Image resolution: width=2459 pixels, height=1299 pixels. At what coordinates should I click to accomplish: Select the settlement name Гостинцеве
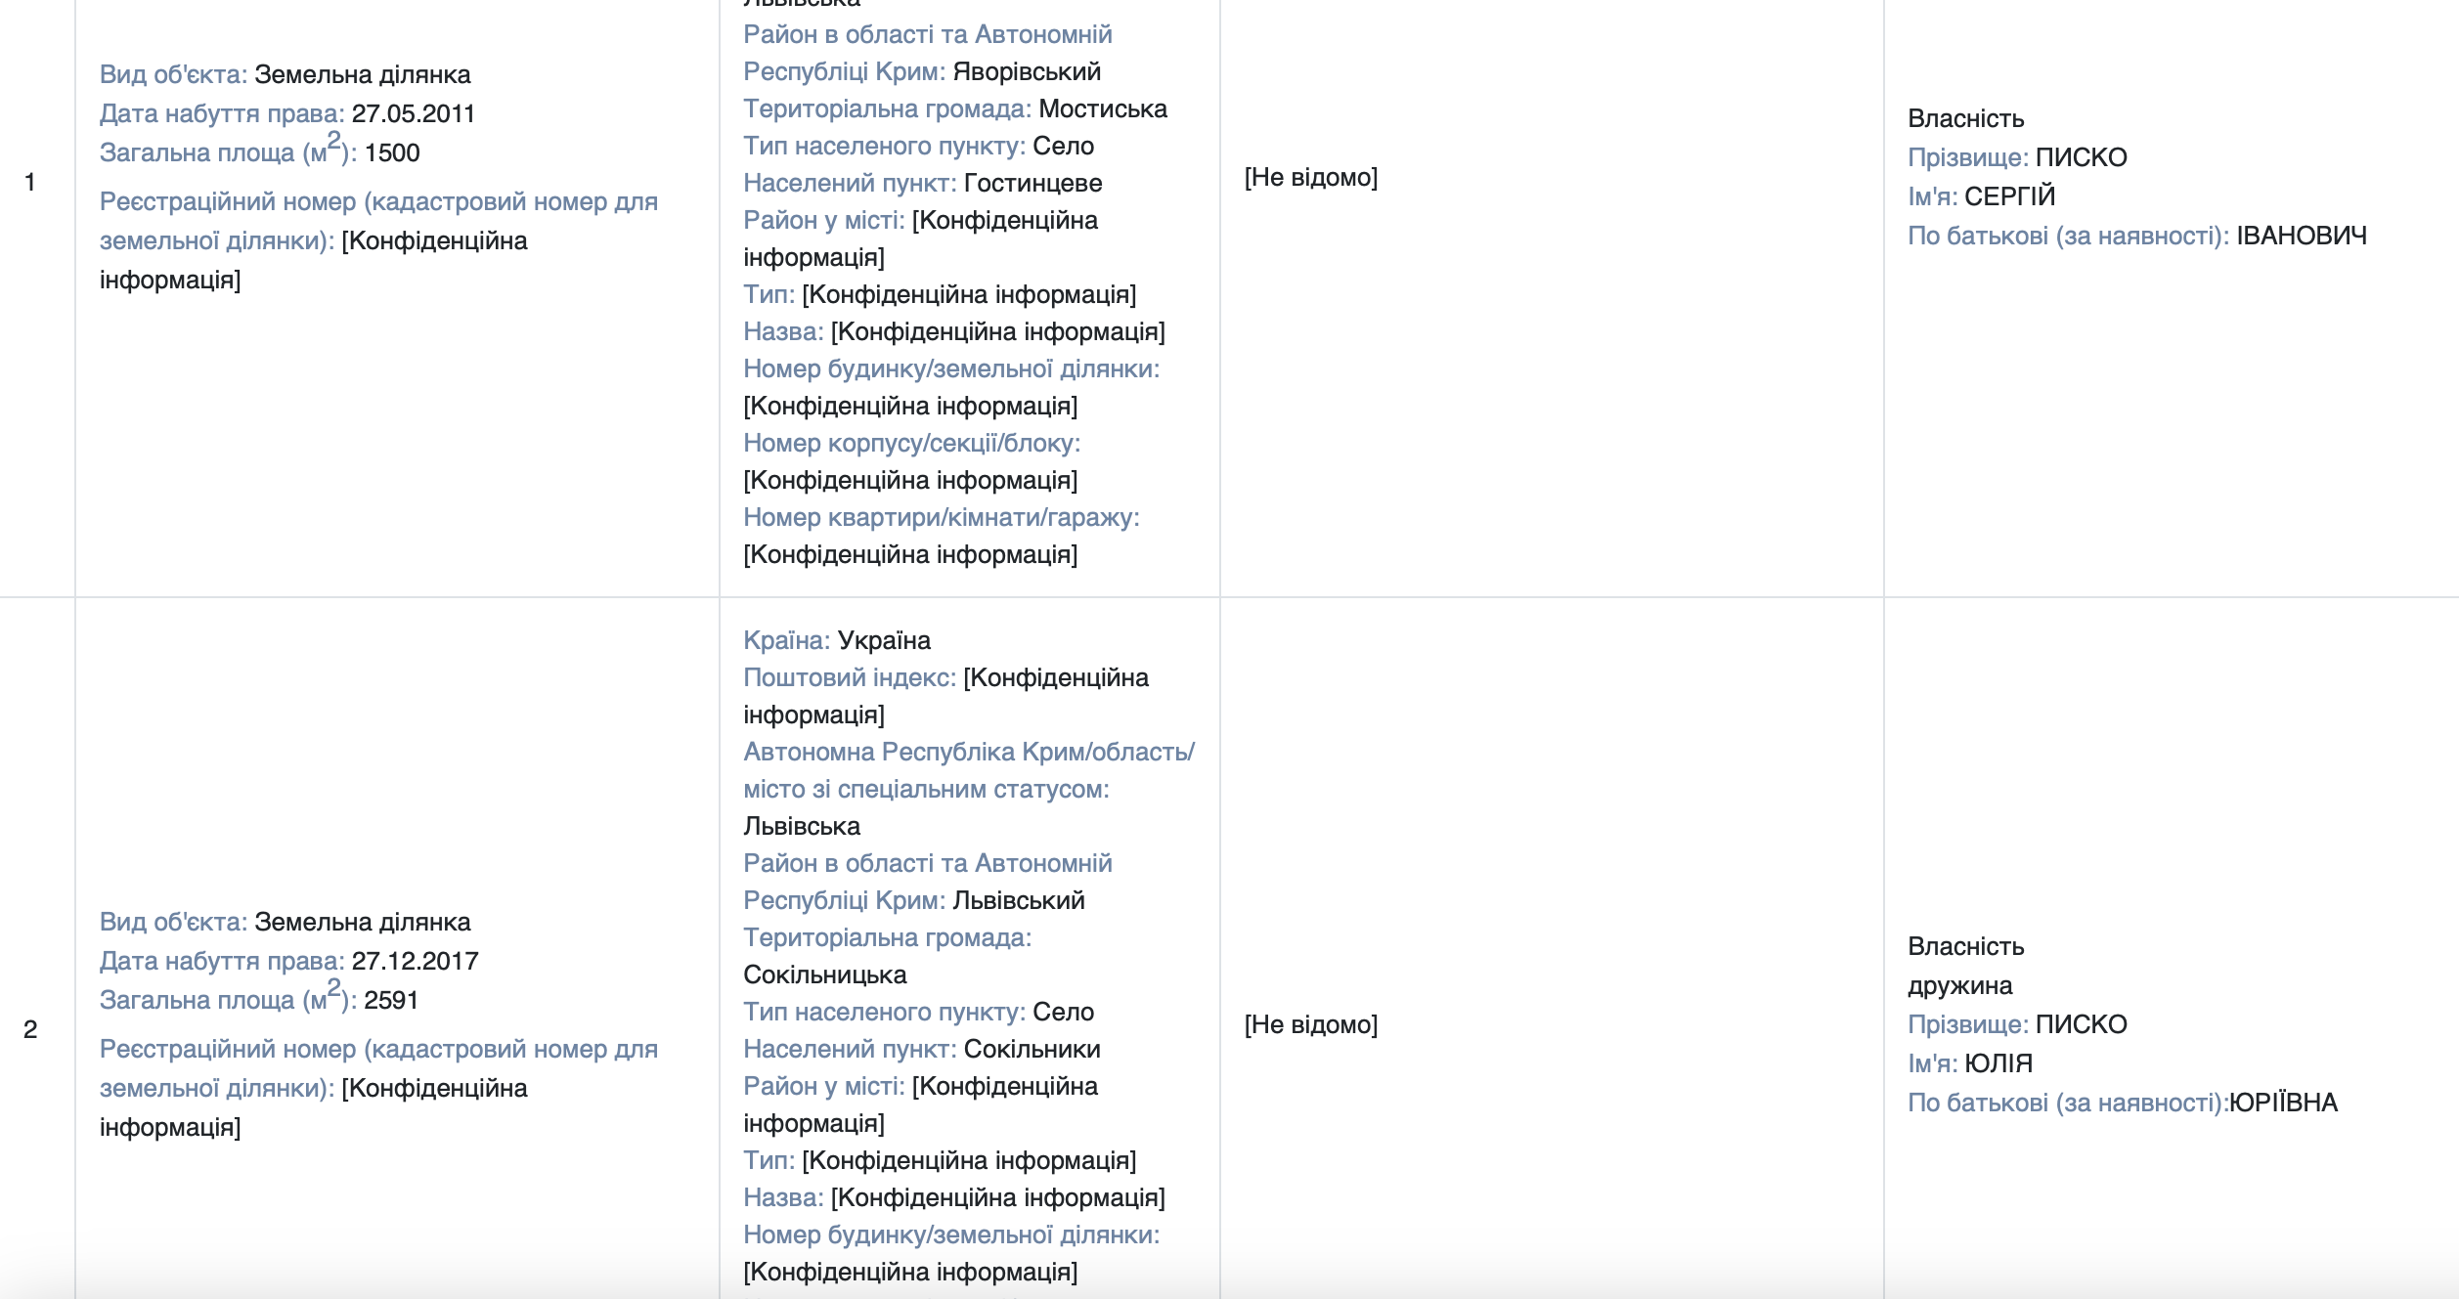point(1032,184)
